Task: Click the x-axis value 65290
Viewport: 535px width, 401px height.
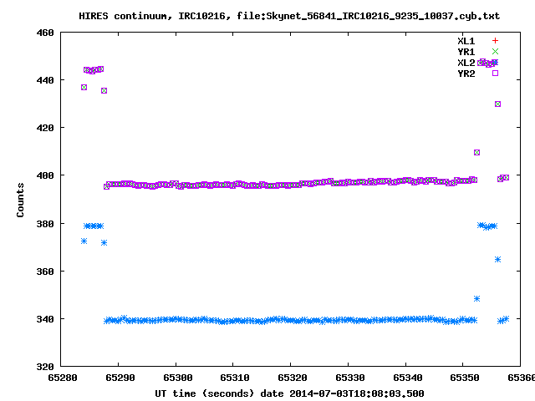Action: coord(120,378)
